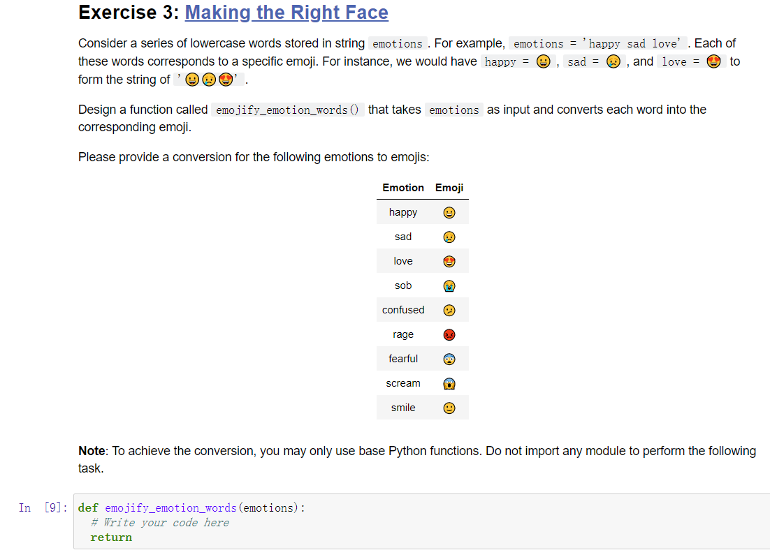Screen dimensions: 770x557
Task: Click the smile emoji in the table
Action: point(449,408)
